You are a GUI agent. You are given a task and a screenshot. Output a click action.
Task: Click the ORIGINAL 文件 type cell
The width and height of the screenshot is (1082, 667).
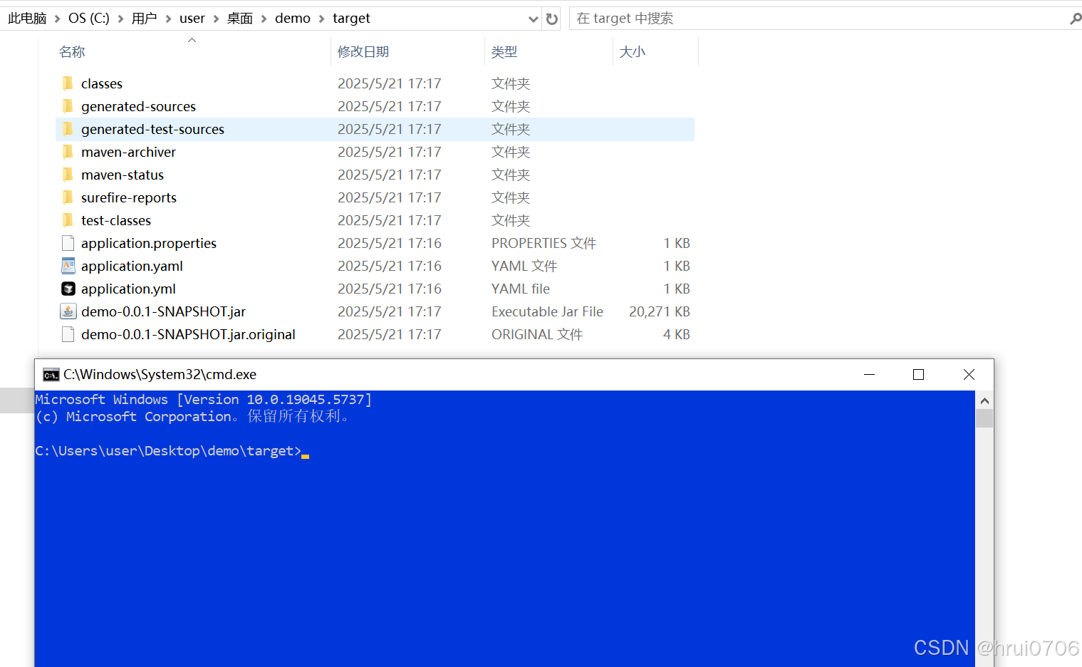pos(537,334)
